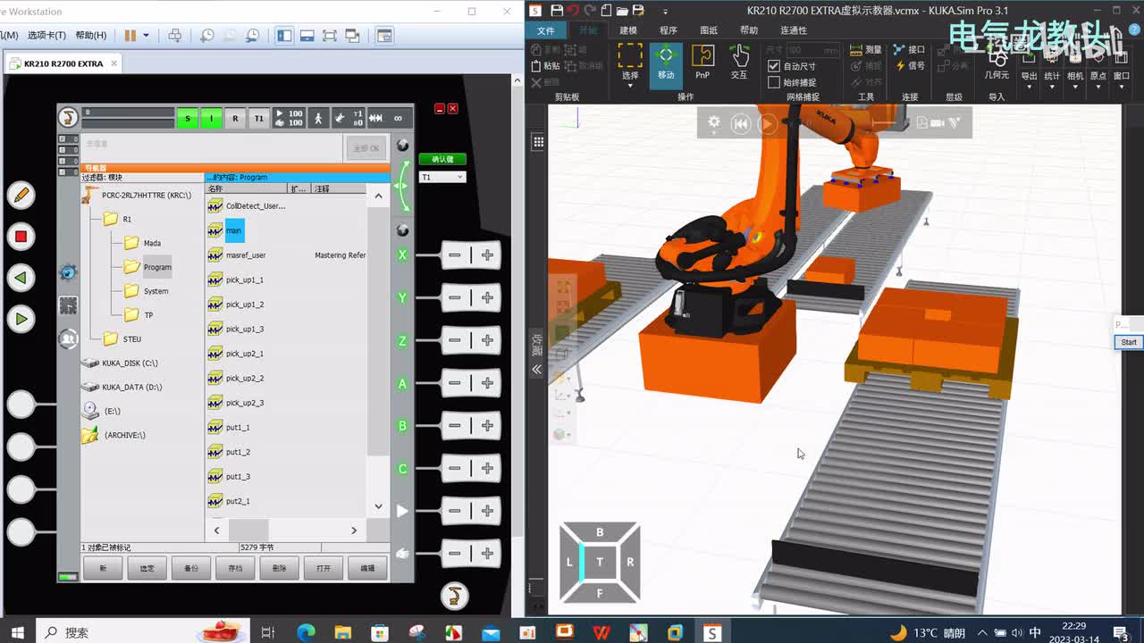Open the T1 mode dropdown on the pendant

pos(442,177)
